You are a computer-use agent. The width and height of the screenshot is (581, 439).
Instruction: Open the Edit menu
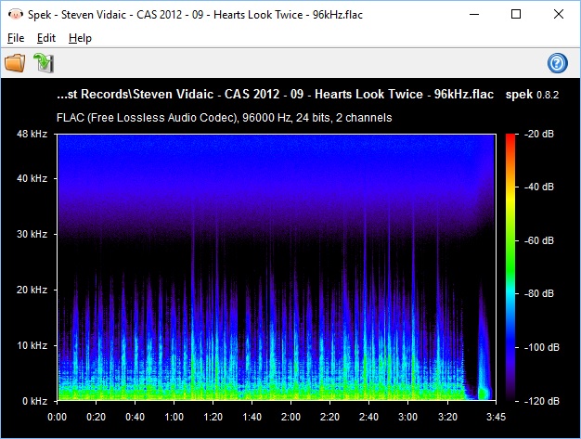(x=46, y=38)
